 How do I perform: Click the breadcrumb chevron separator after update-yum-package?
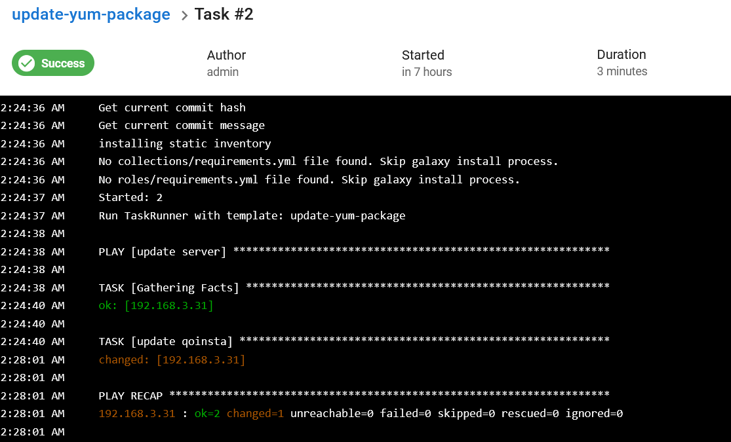[186, 14]
